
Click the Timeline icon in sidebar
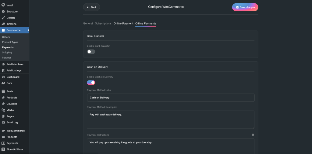coord(3,24)
